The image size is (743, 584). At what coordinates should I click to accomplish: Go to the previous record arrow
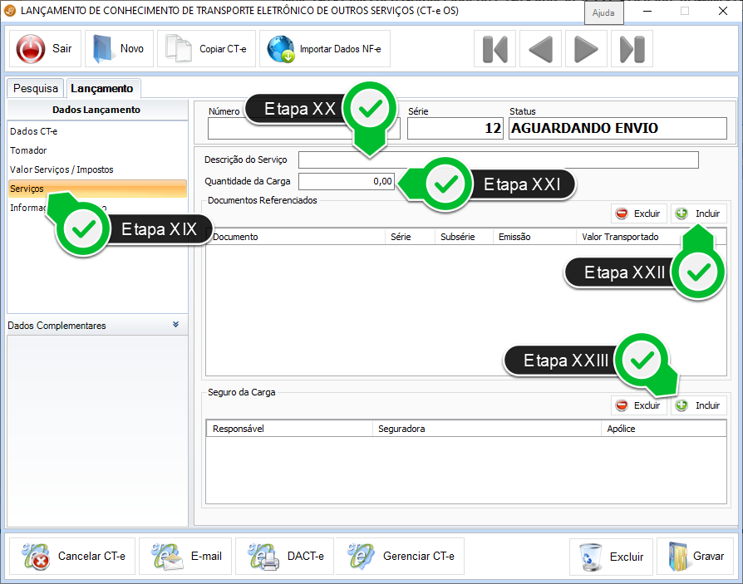tap(540, 49)
